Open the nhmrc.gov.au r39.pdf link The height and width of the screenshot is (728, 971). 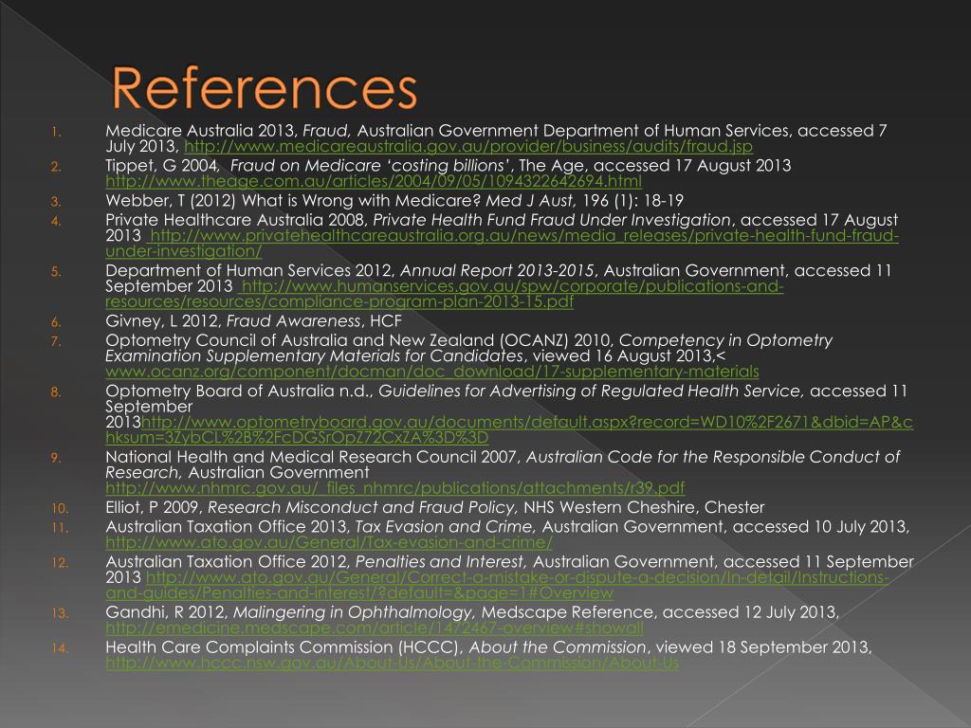point(395,488)
